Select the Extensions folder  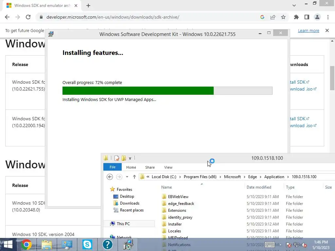(177, 210)
